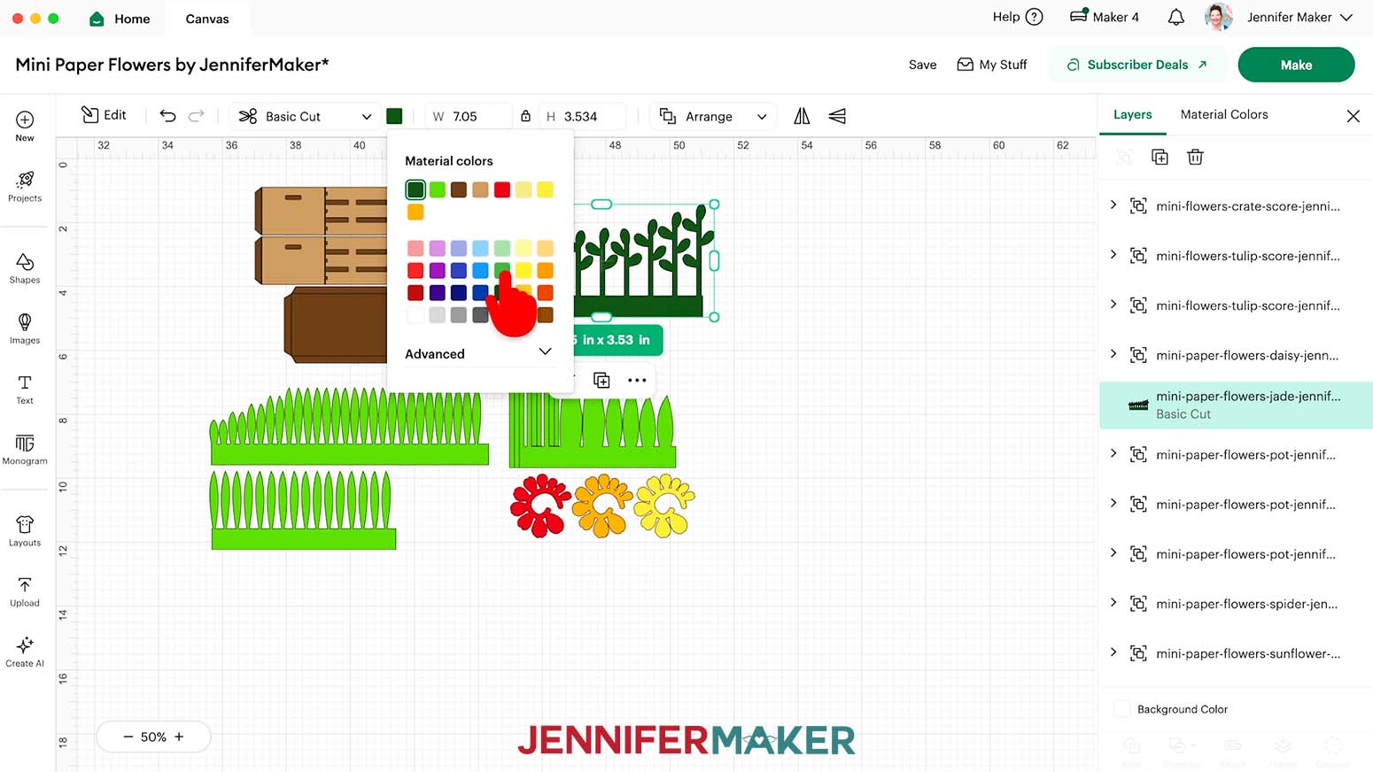Viewport: 1373px width, 772px height.
Task: Click the duplicate layer icon in Layers panel
Action: [x=1160, y=157]
